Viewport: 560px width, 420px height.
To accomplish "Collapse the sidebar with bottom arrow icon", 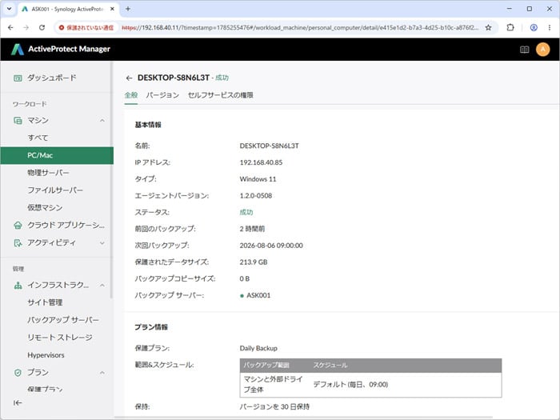I will pos(18,403).
